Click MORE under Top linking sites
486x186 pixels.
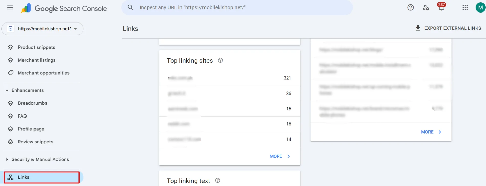tap(276, 156)
